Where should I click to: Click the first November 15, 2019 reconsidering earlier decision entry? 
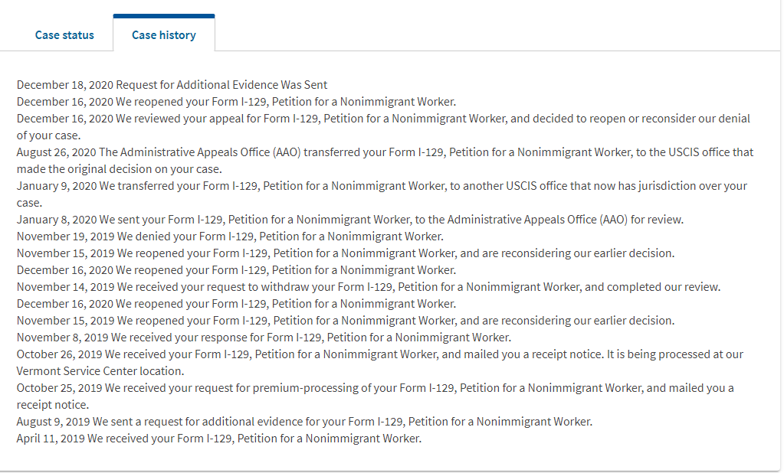[346, 253]
